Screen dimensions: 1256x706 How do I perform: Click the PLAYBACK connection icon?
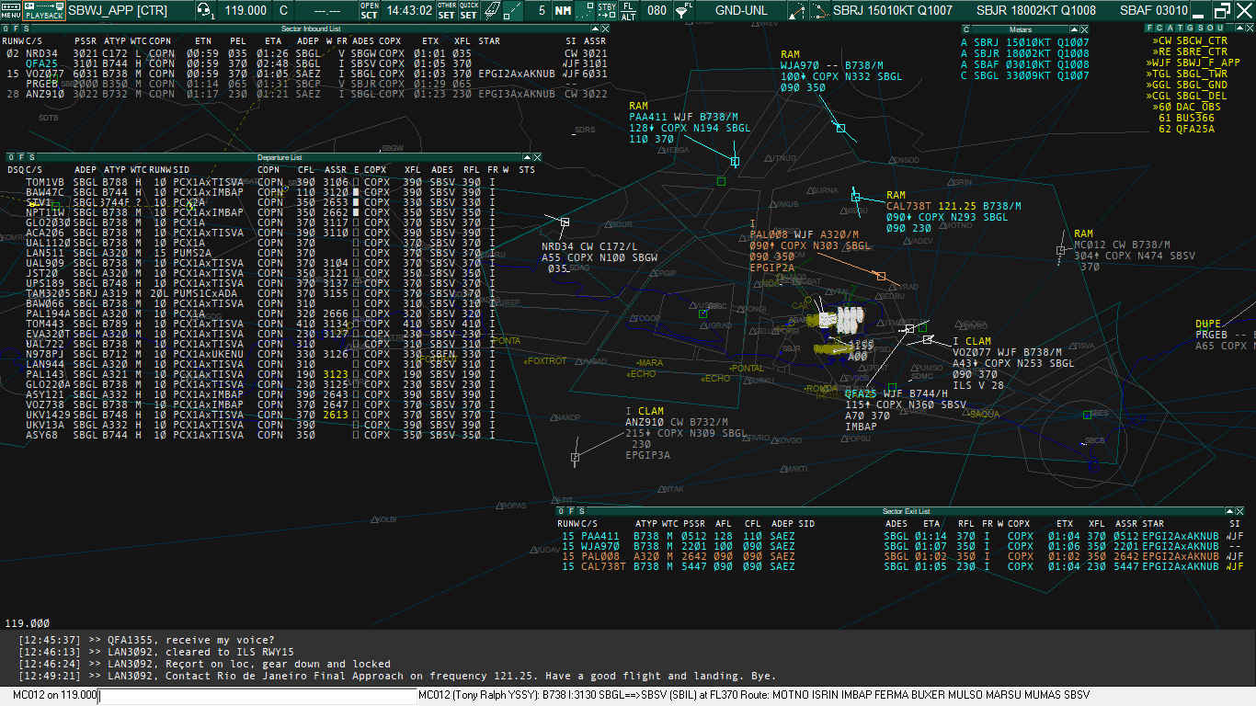(x=44, y=10)
